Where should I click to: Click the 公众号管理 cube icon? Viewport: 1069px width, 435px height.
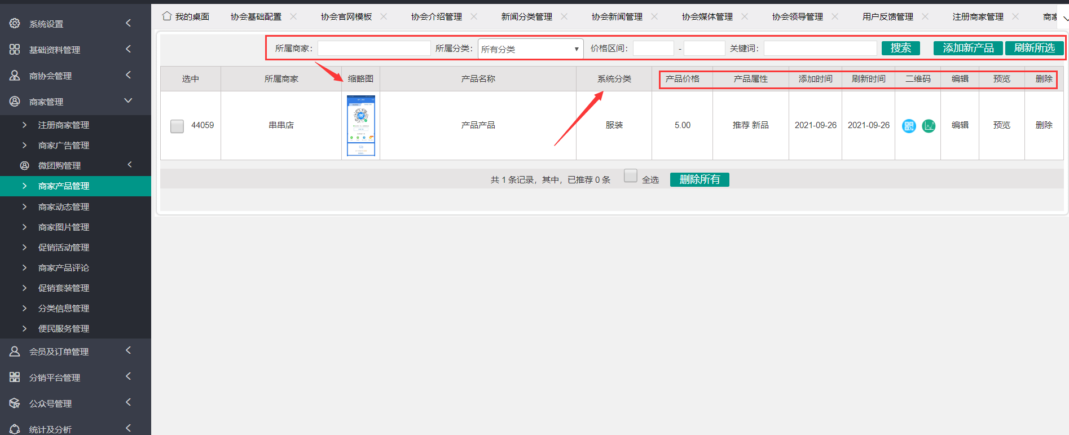(x=15, y=403)
